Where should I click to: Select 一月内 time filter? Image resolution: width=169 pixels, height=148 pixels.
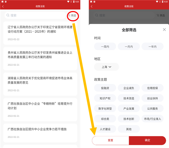coord(129,47)
